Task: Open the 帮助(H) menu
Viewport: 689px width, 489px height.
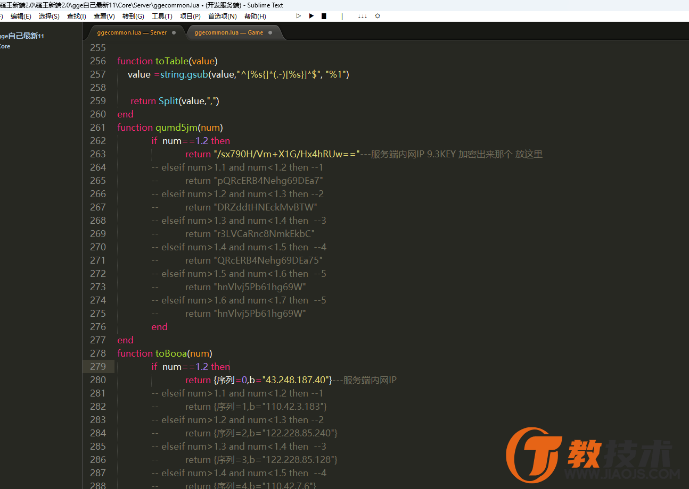Action: tap(255, 16)
